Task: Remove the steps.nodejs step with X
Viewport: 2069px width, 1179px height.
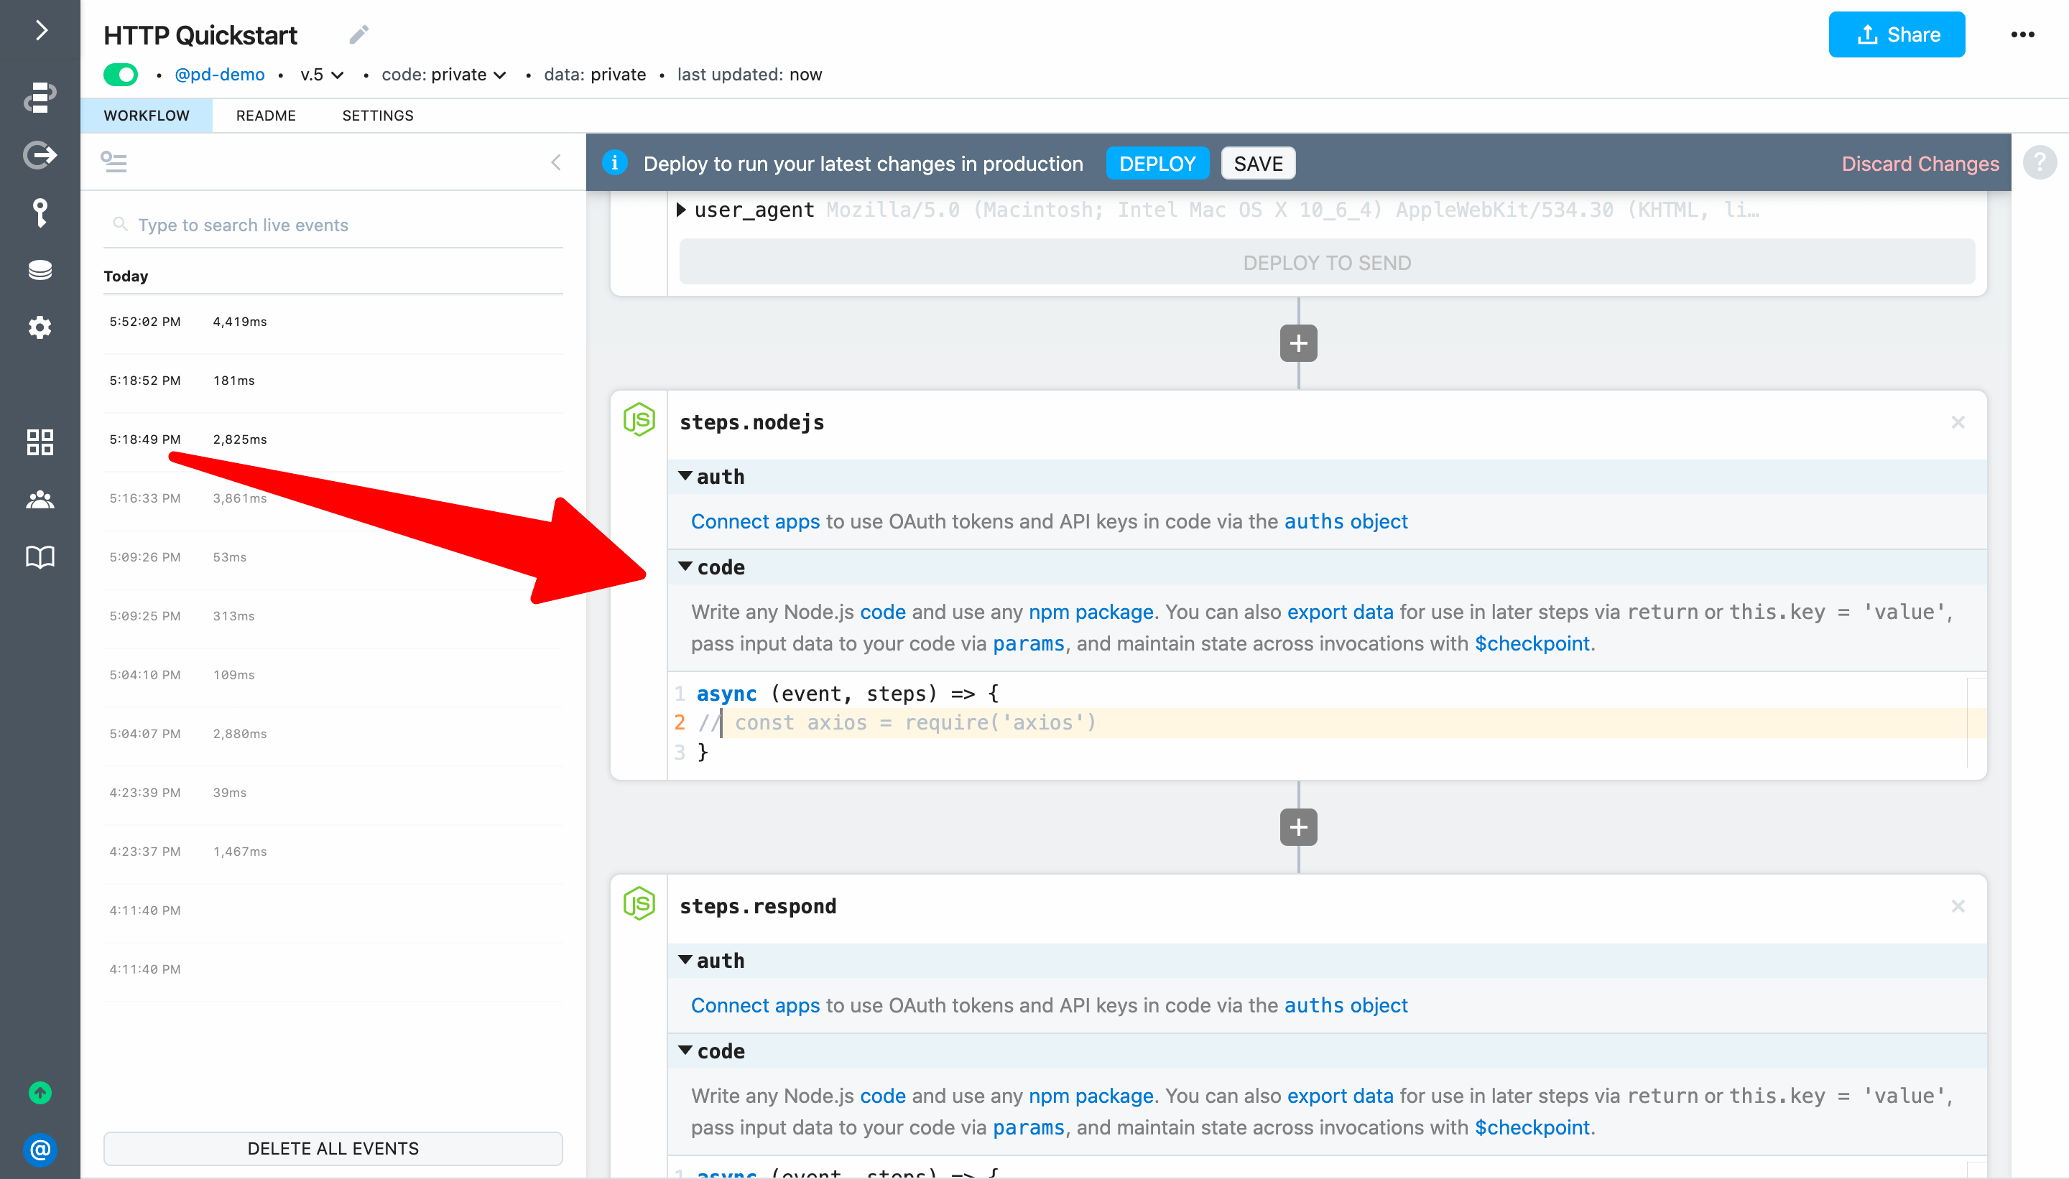Action: [1957, 422]
